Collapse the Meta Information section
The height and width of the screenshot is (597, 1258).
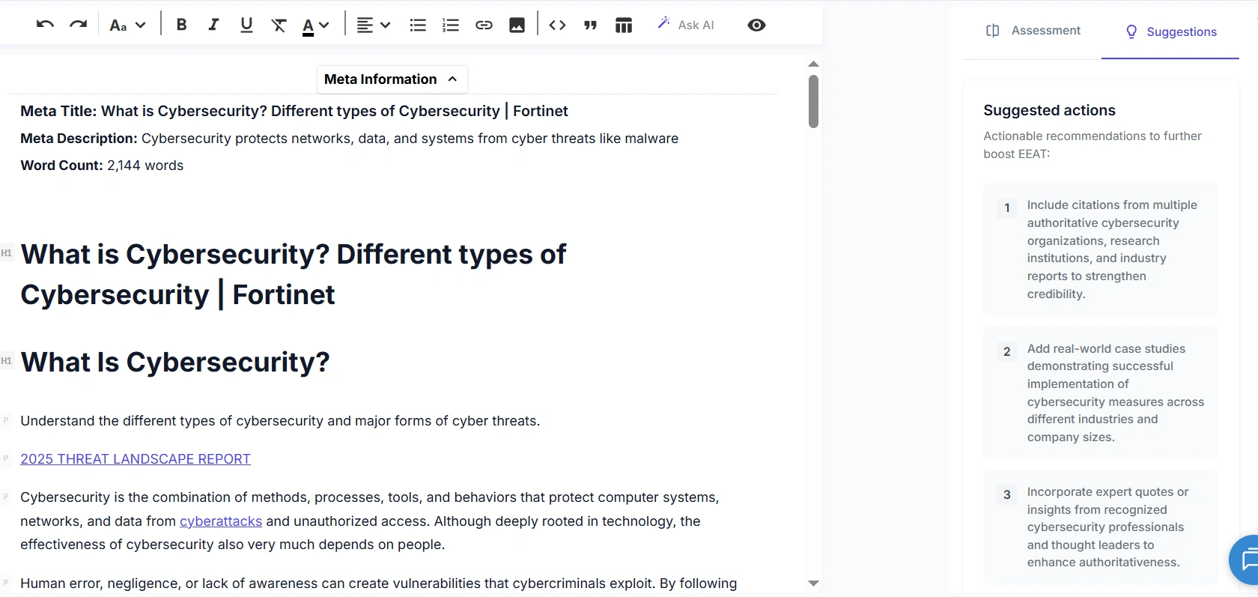pos(392,79)
